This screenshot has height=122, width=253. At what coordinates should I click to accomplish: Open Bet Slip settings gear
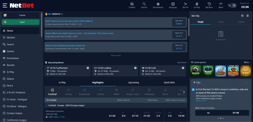tap(242, 16)
